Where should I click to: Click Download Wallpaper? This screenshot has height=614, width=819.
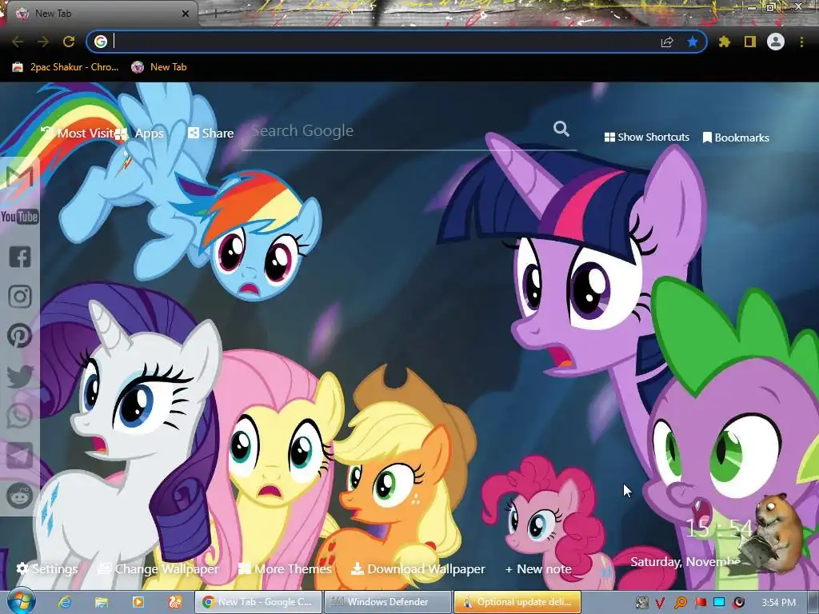pyautogui.click(x=417, y=568)
